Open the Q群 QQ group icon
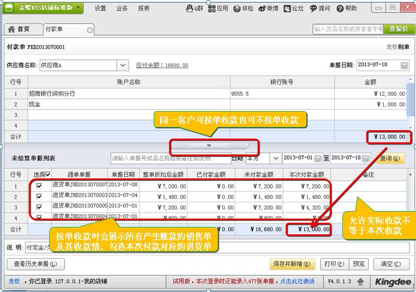Screen dimensions: 416x292 [194, 8]
